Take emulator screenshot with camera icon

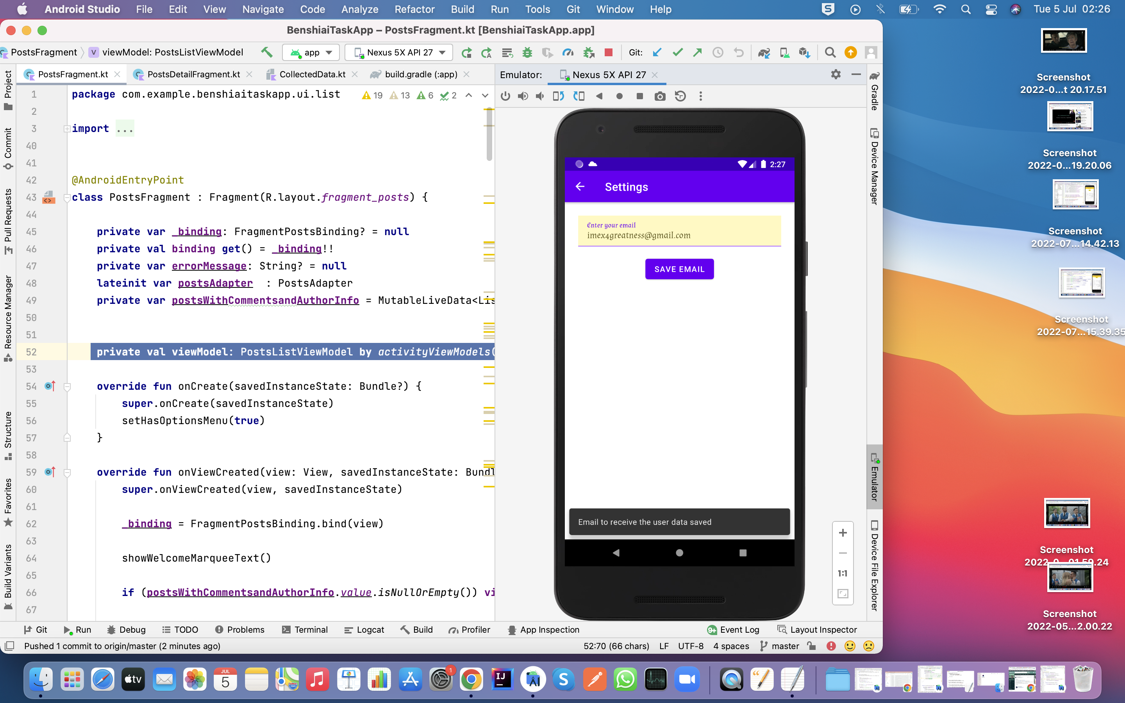tap(660, 96)
